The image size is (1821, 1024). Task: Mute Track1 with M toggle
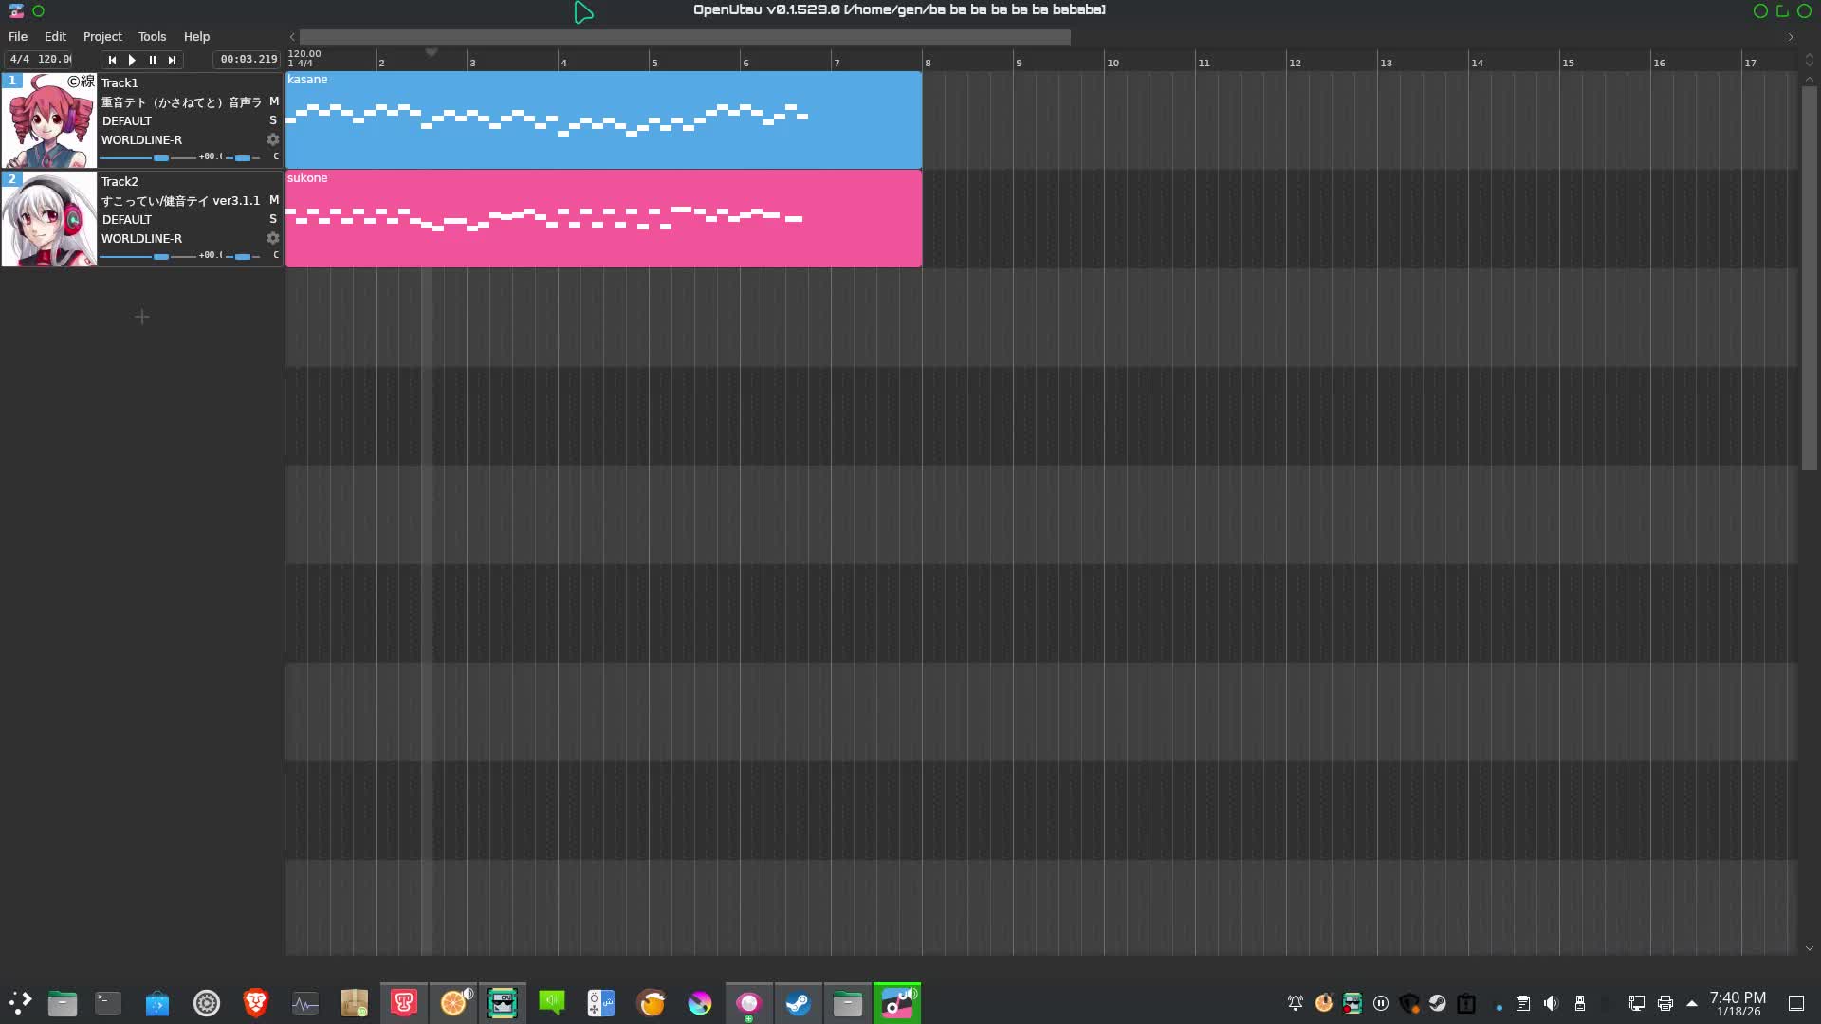[274, 101]
